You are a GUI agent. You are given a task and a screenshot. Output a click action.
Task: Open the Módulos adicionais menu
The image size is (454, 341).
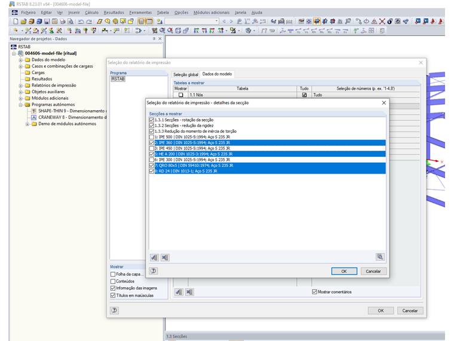(x=211, y=13)
